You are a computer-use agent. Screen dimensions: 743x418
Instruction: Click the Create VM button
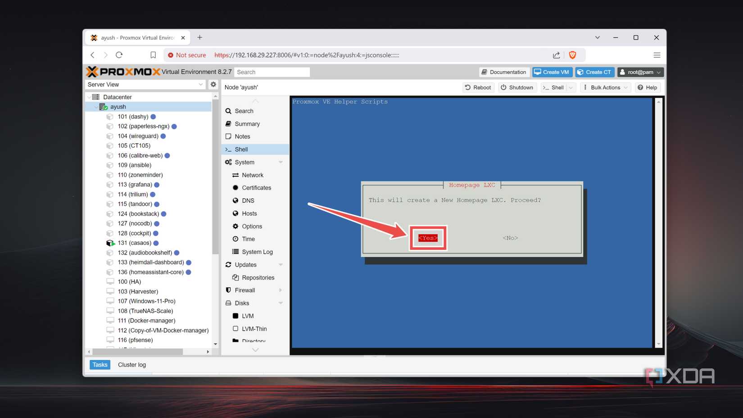(x=552, y=72)
